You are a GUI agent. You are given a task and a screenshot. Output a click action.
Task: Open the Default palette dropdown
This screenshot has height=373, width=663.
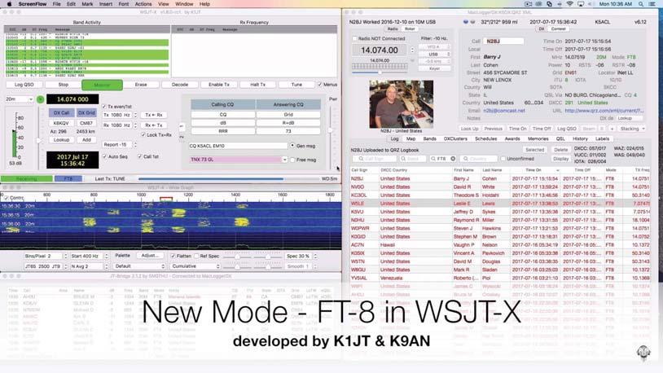139,266
